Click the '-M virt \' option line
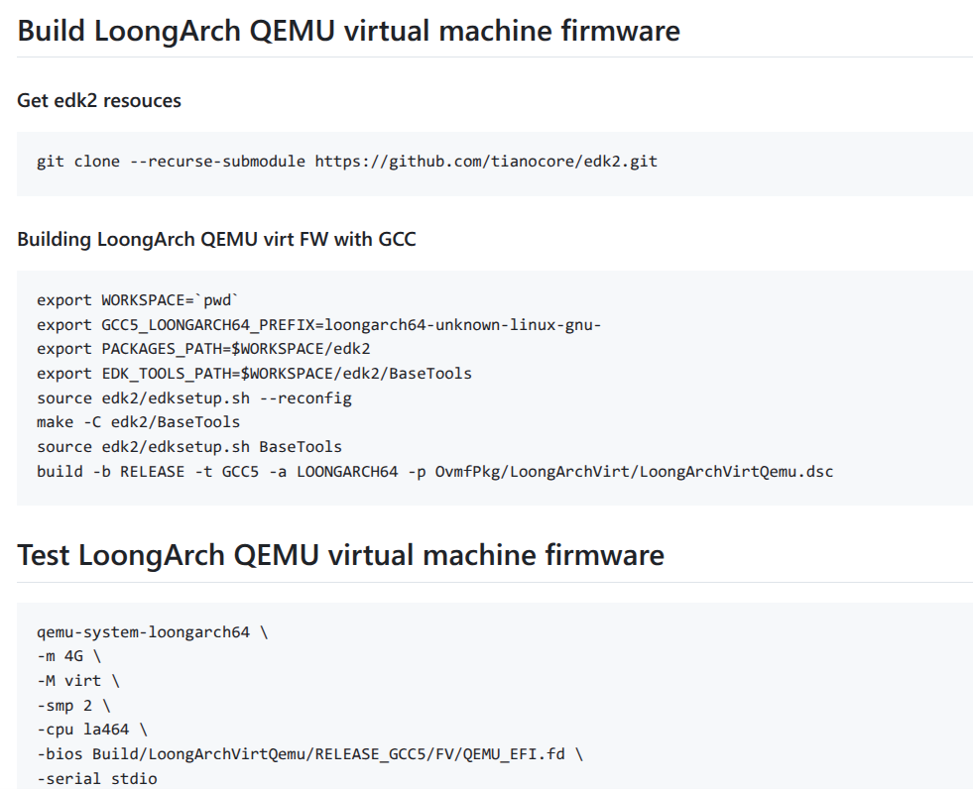Screen dimensions: 973x789 (78, 681)
